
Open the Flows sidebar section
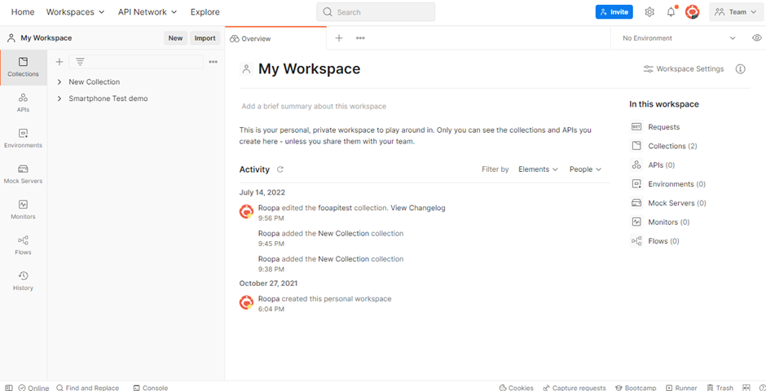click(23, 245)
